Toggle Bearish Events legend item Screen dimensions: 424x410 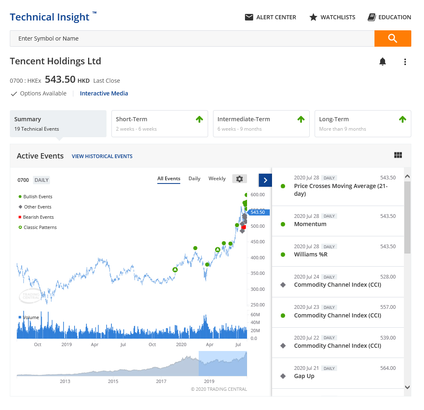pyautogui.click(x=36, y=217)
